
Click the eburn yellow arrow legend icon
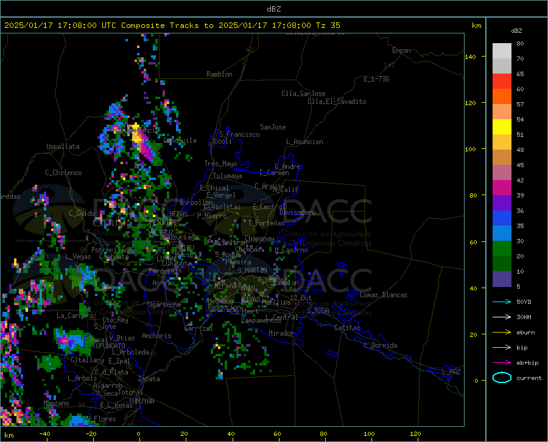(x=502, y=333)
